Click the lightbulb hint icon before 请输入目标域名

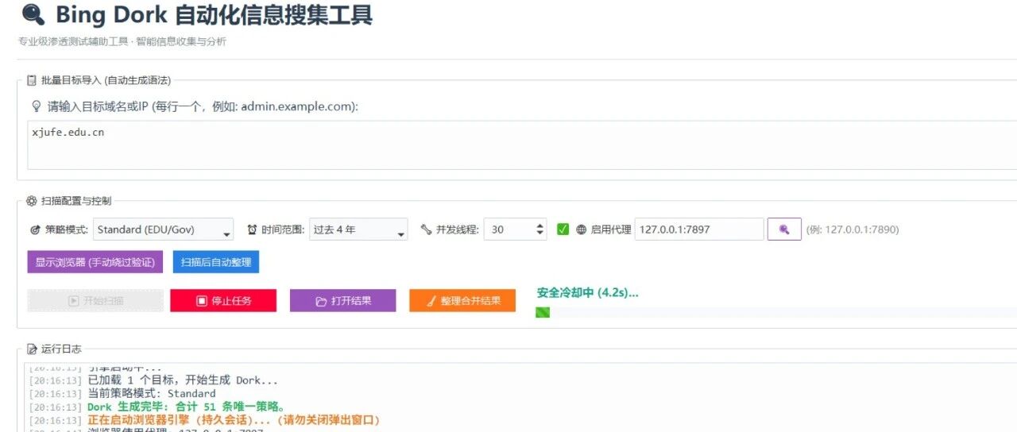point(36,106)
